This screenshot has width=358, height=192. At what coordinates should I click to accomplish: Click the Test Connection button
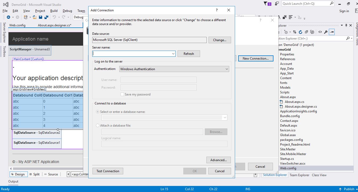click(108, 171)
